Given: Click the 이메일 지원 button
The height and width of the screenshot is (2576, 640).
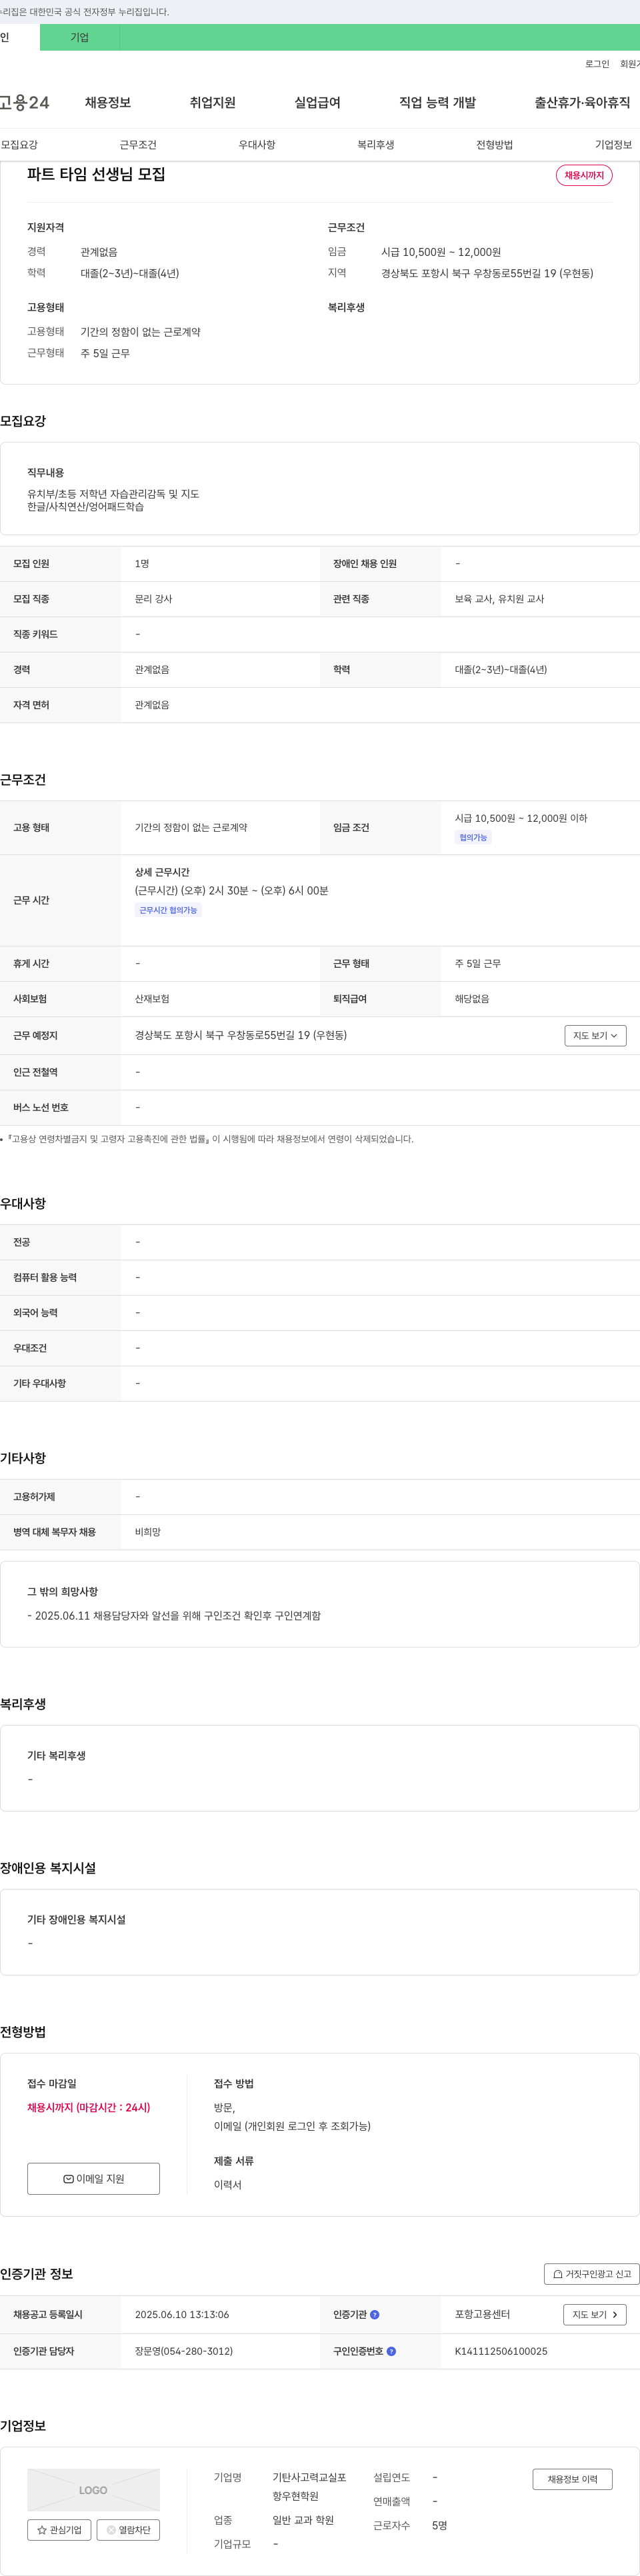Looking at the screenshot, I should 93,2178.
